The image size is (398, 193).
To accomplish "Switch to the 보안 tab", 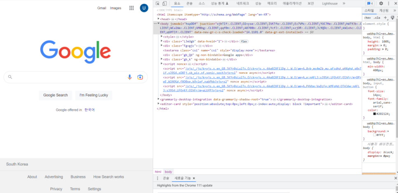I will pyautogui.click(x=311, y=4).
